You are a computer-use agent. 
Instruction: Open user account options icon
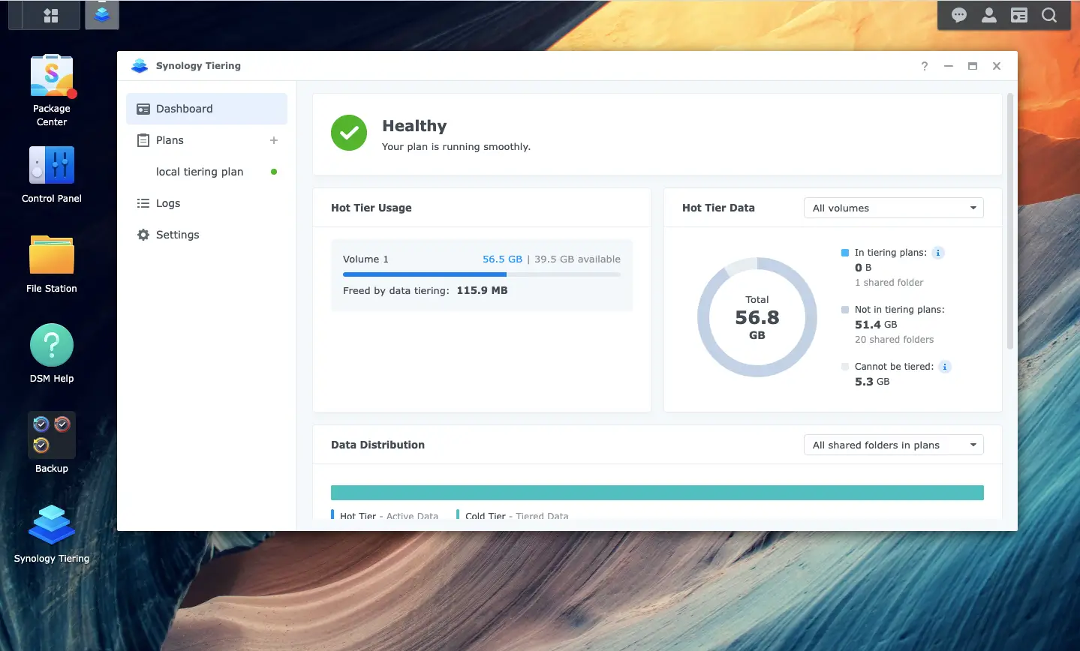[x=989, y=15]
